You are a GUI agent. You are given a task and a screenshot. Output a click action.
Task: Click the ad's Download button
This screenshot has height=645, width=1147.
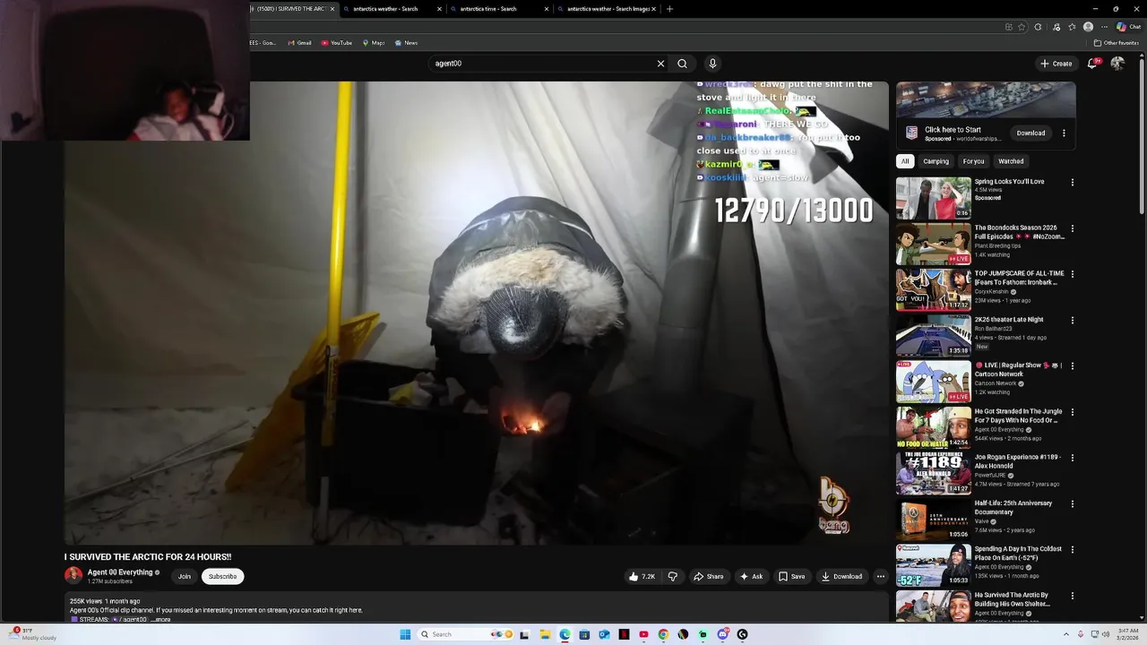1031,133
